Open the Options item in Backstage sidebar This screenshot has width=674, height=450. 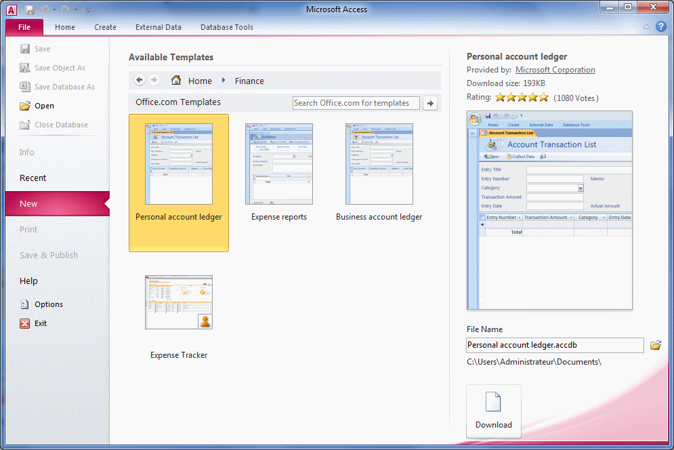coord(48,304)
